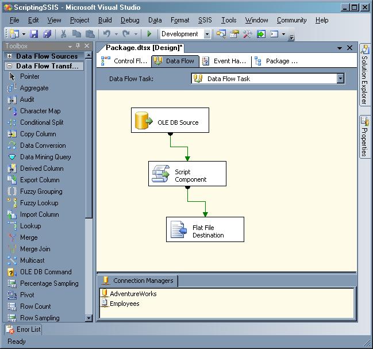
Task: Select the Script Component on the canvas
Action: 187,174
